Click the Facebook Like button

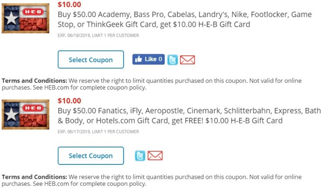(x=148, y=59)
